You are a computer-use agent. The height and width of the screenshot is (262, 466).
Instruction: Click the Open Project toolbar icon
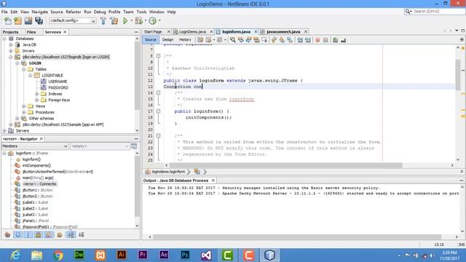tap(28, 21)
